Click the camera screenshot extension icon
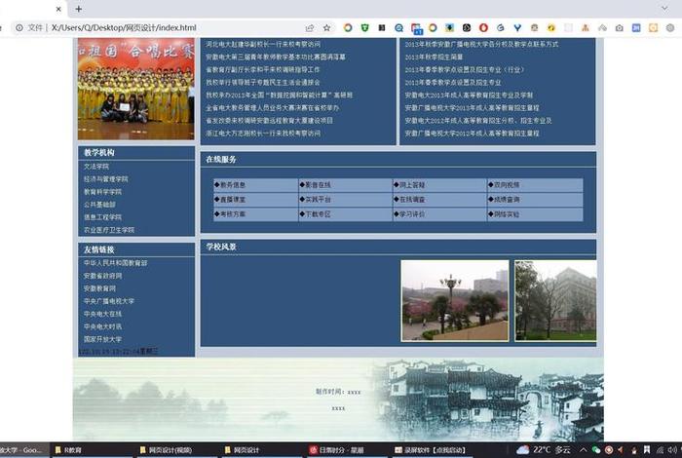This screenshot has height=458, width=682. (619, 28)
